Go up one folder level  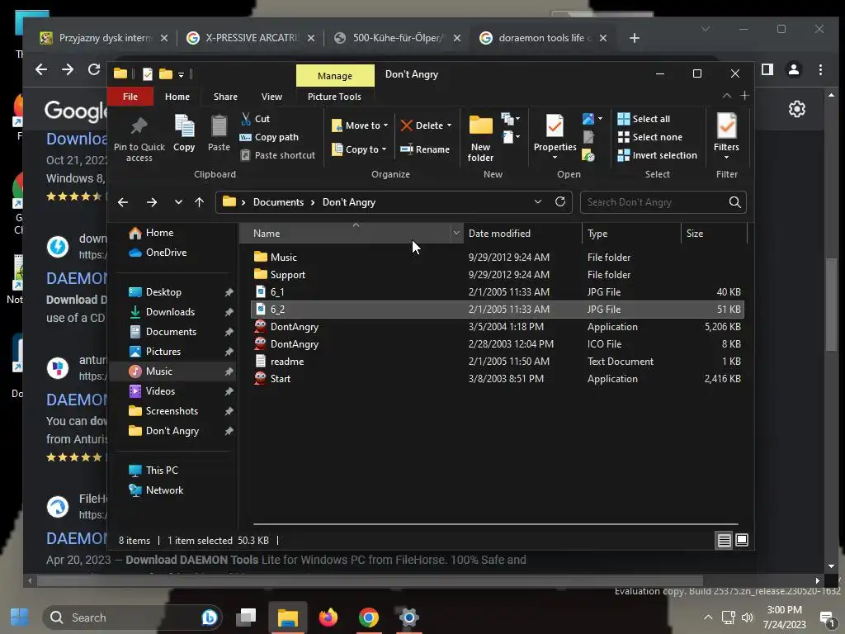[x=200, y=202]
